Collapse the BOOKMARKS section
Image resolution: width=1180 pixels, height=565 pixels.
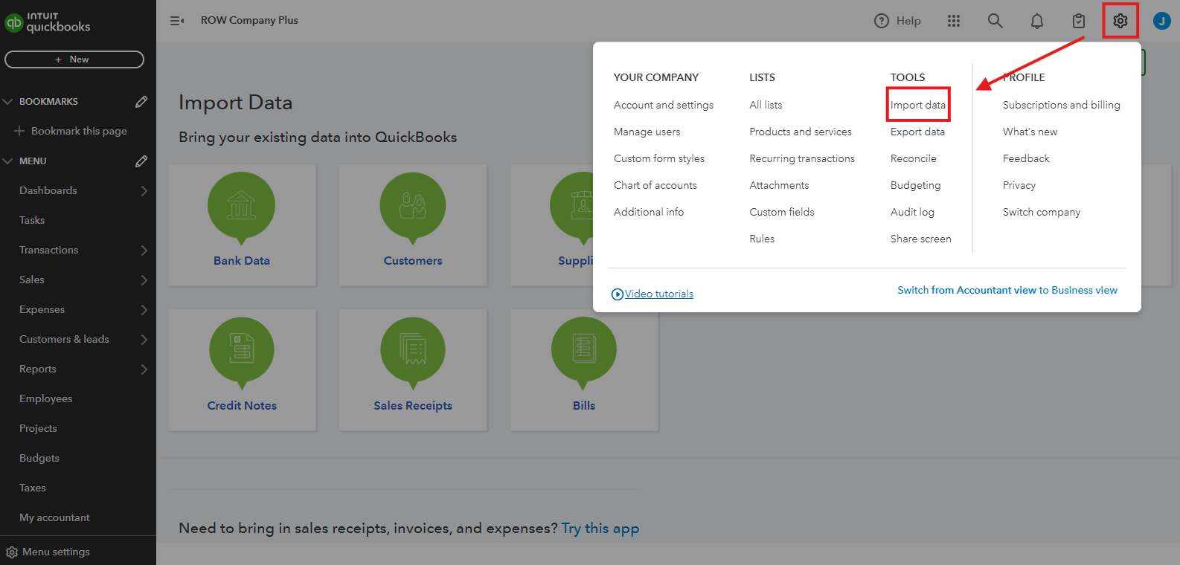click(8, 102)
